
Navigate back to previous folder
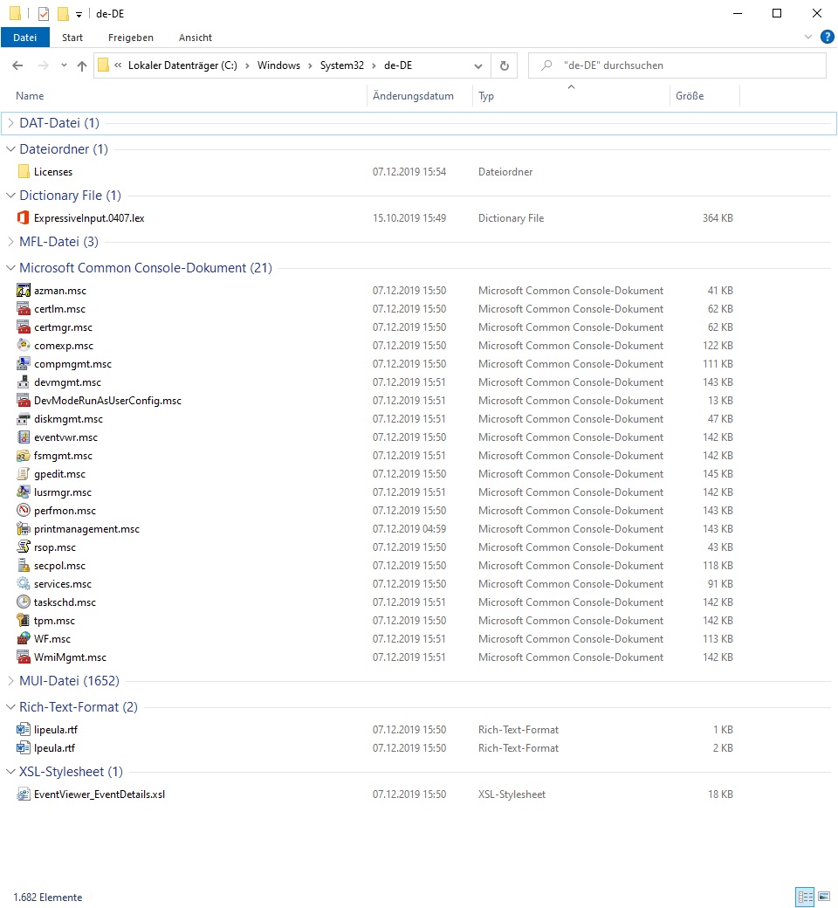pos(18,65)
